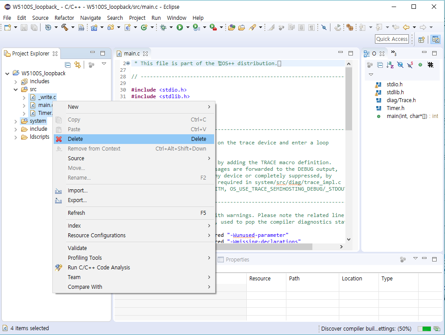Click the hammer Build icon
This screenshot has height=335, width=445.
[65, 28]
